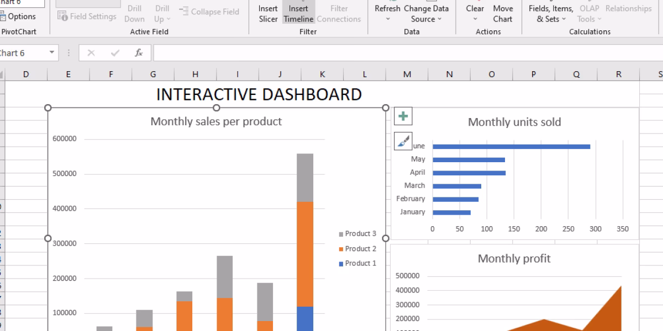Select the Product 2 legend entry
The image size is (663, 331).
point(357,248)
